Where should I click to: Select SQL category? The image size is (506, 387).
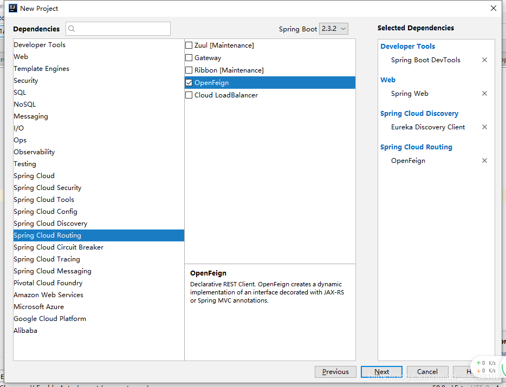[99, 93]
